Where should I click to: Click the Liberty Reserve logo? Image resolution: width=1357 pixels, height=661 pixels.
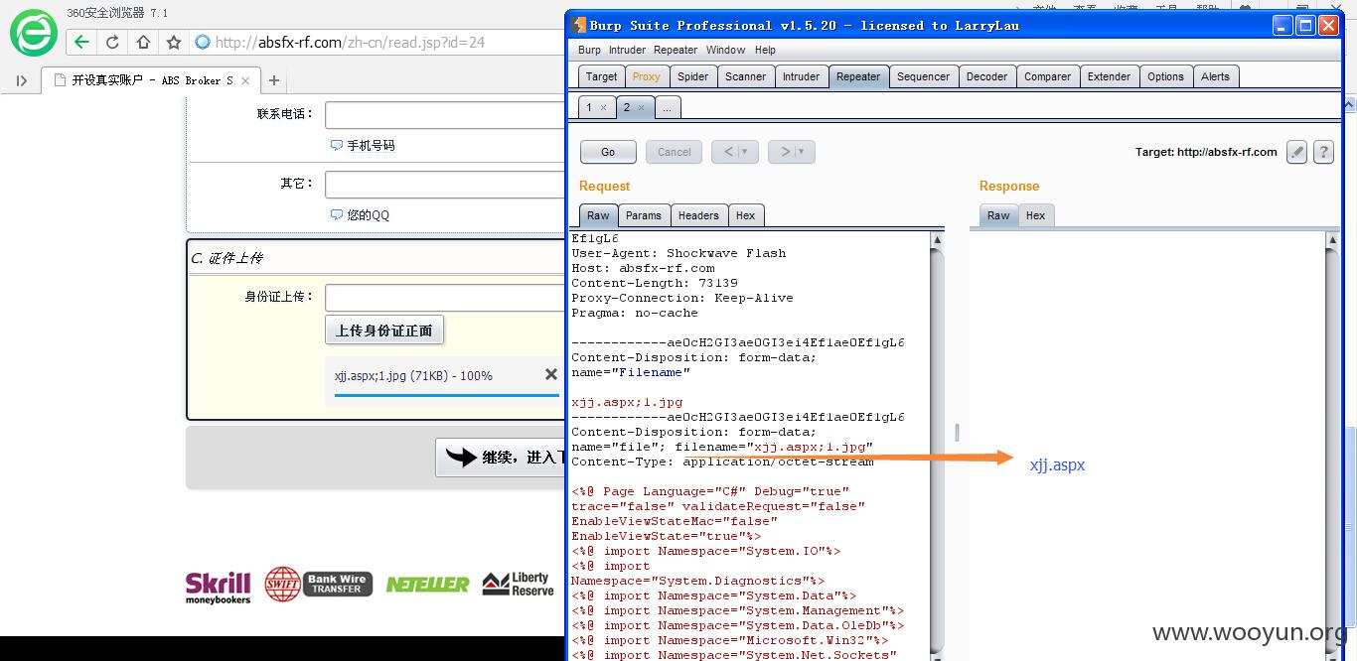[518, 584]
